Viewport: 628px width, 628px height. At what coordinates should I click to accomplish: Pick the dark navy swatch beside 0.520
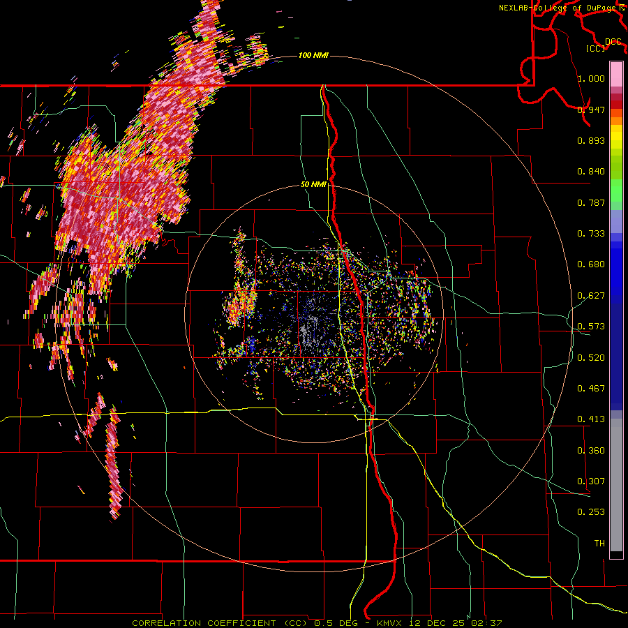click(x=616, y=357)
